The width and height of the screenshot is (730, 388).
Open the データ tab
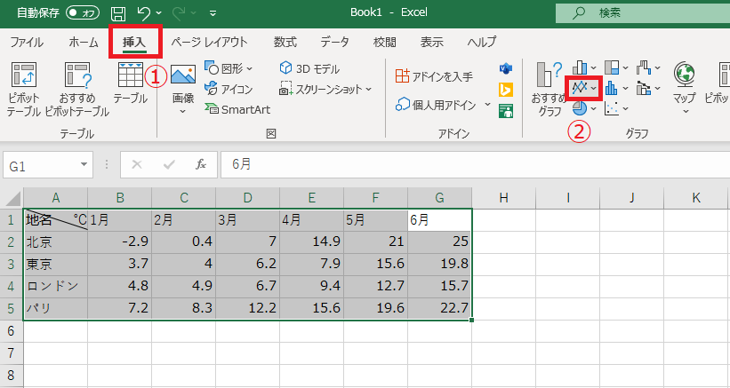(334, 42)
